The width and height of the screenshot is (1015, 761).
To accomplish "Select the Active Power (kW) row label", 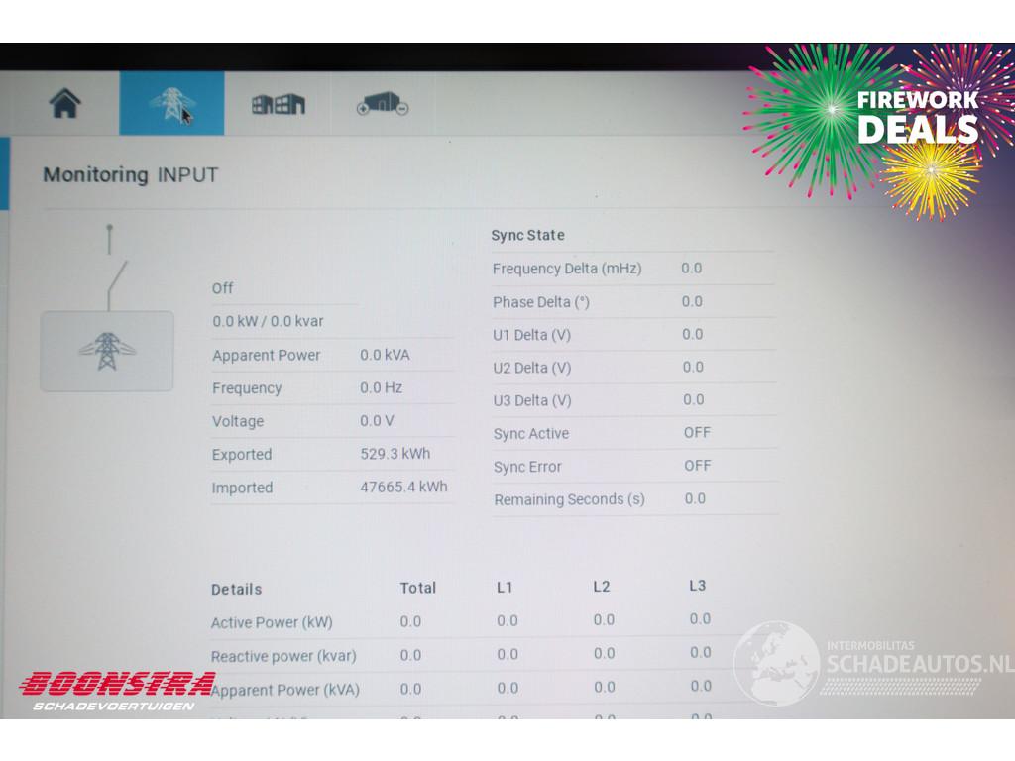I will (272, 622).
